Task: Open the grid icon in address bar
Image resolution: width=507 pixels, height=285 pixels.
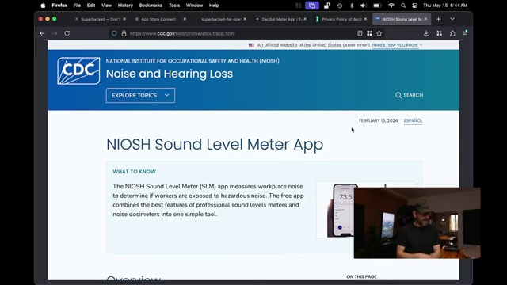Action: pos(370,33)
